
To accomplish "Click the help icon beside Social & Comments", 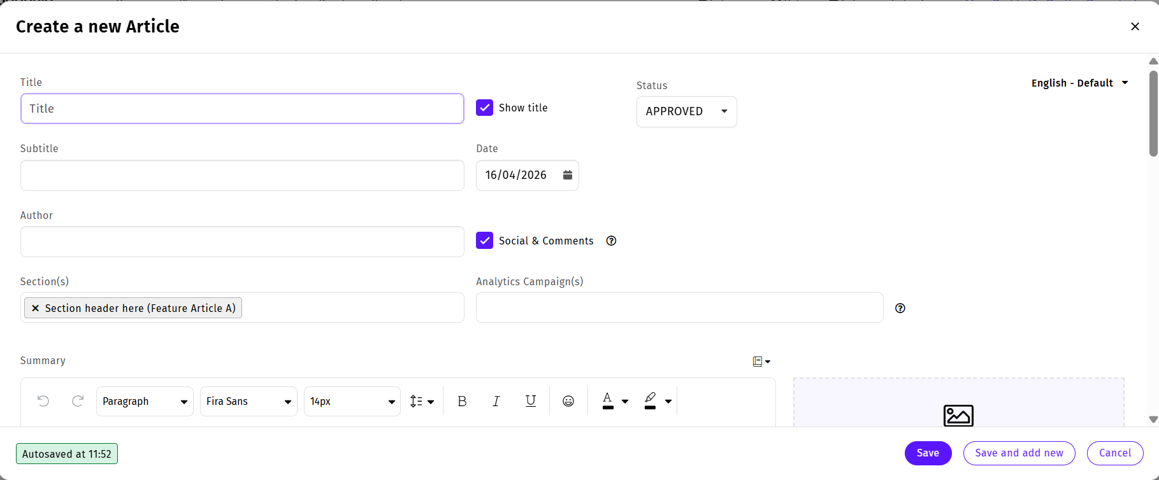I will tap(611, 241).
